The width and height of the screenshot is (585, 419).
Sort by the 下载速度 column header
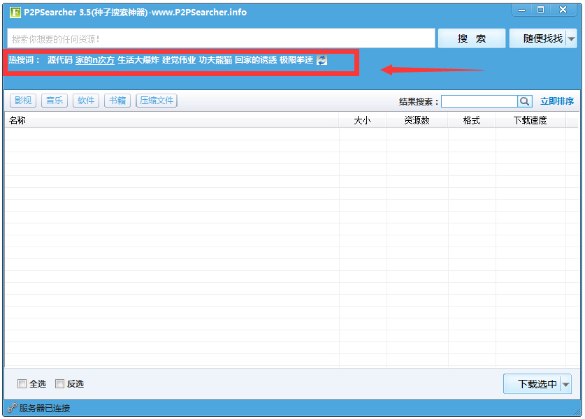coord(530,120)
